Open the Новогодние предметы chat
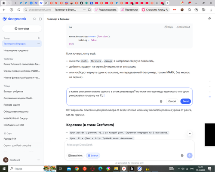 pos(22,50)
